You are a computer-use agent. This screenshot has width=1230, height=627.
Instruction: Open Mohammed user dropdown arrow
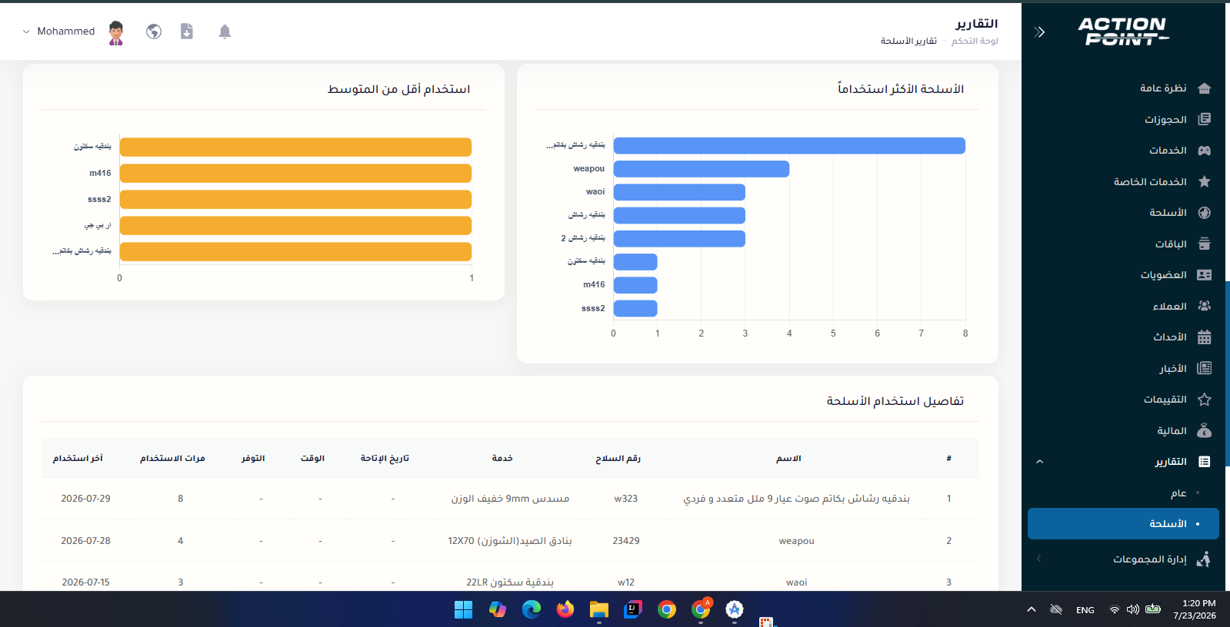pyautogui.click(x=26, y=32)
